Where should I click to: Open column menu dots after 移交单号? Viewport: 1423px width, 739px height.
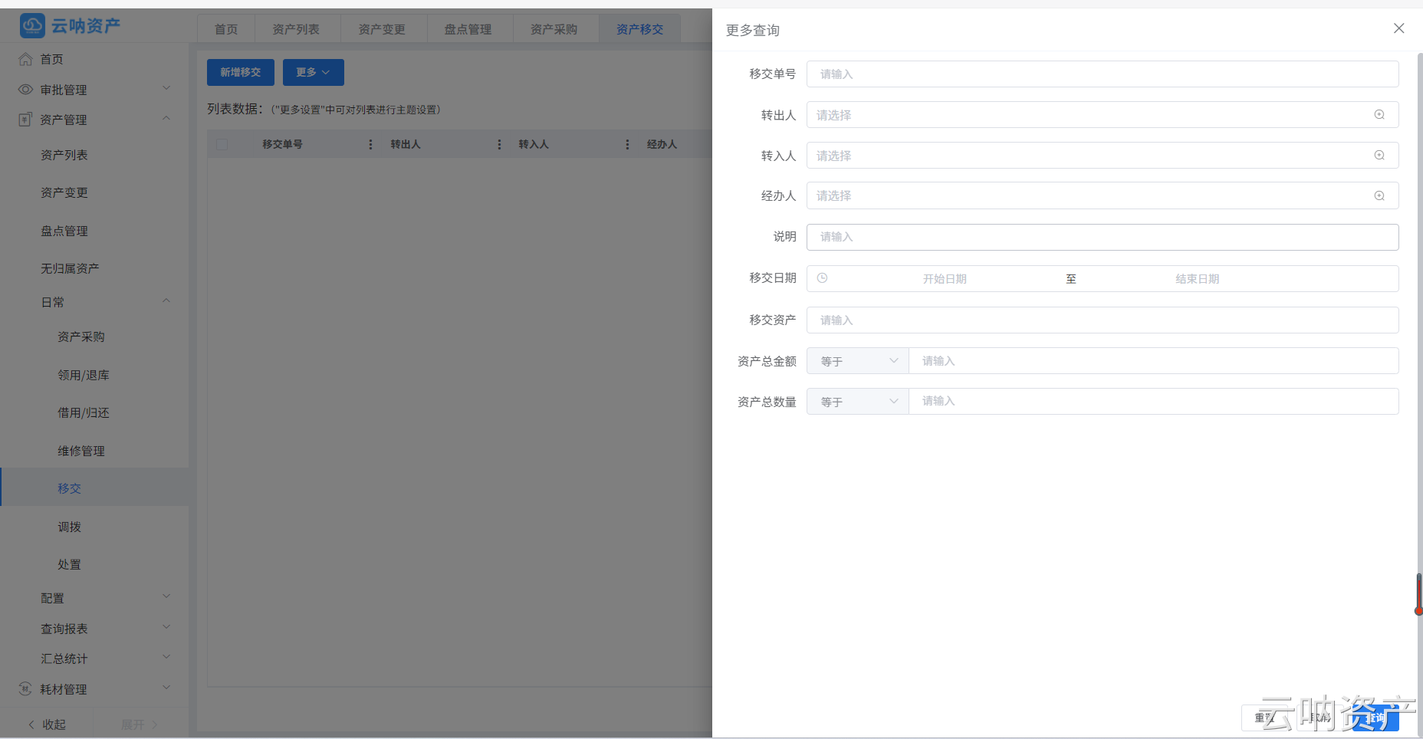coord(371,144)
